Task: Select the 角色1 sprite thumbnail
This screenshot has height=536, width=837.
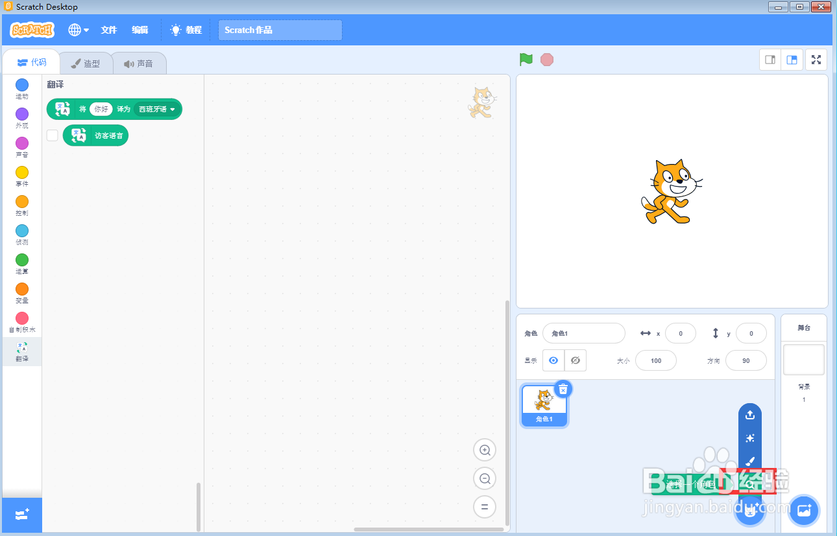Action: click(544, 406)
